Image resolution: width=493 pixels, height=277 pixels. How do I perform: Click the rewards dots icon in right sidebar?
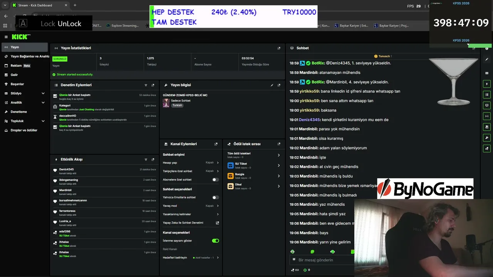pos(487,149)
